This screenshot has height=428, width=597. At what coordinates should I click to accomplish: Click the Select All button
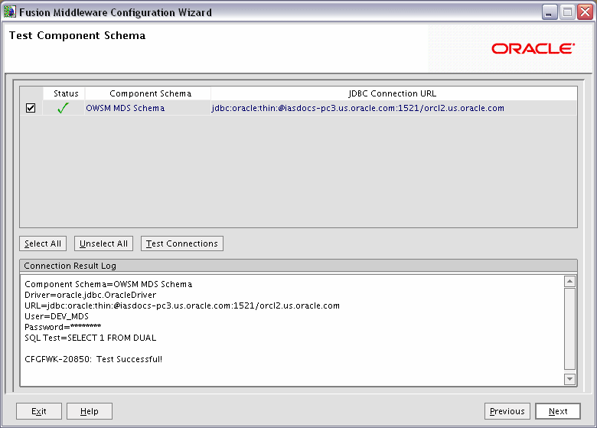coord(43,243)
